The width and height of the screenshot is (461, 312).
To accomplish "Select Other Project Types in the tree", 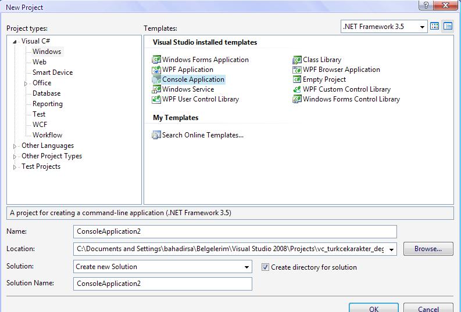I will 52,156.
